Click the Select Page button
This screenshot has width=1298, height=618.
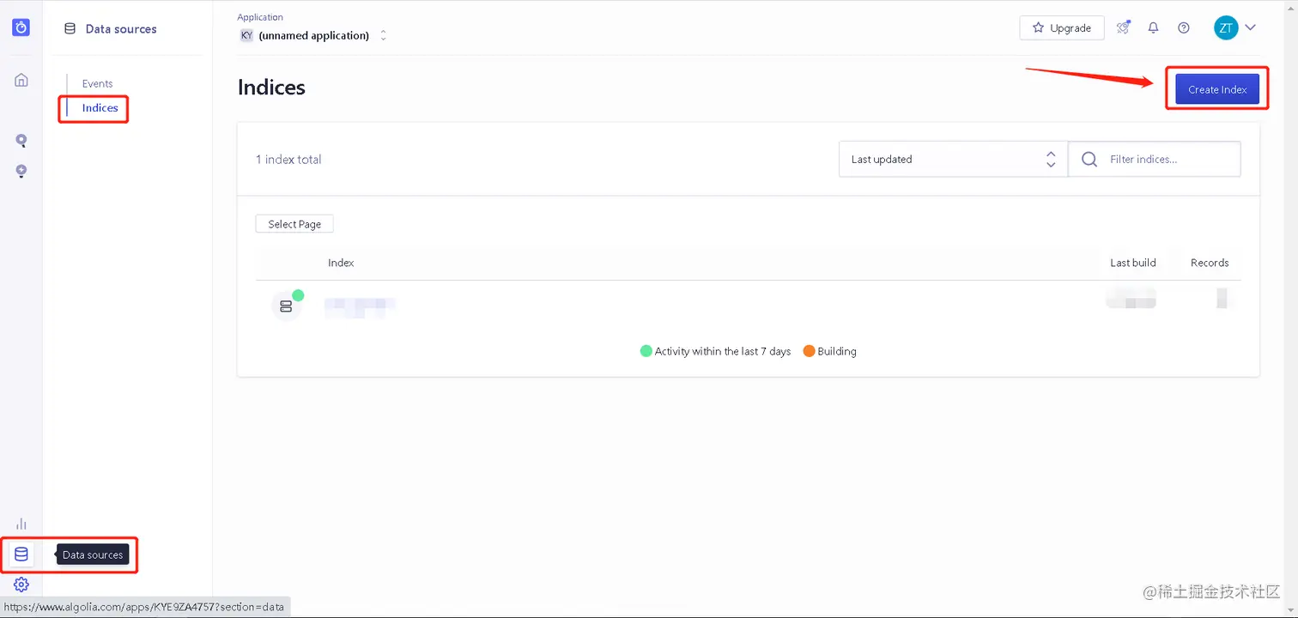pyautogui.click(x=294, y=224)
